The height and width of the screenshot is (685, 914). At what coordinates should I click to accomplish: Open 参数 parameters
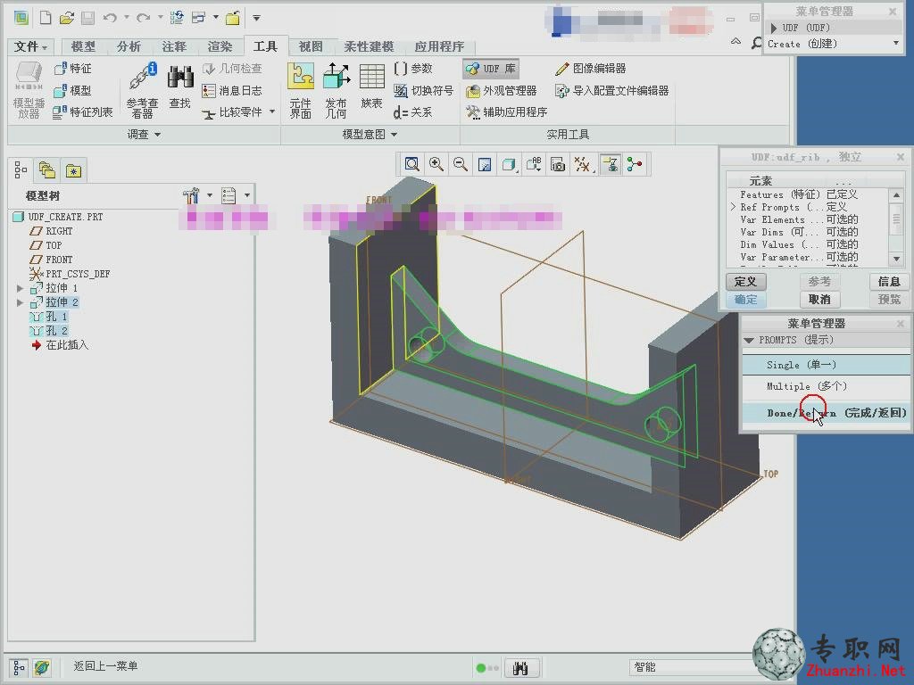click(x=413, y=69)
